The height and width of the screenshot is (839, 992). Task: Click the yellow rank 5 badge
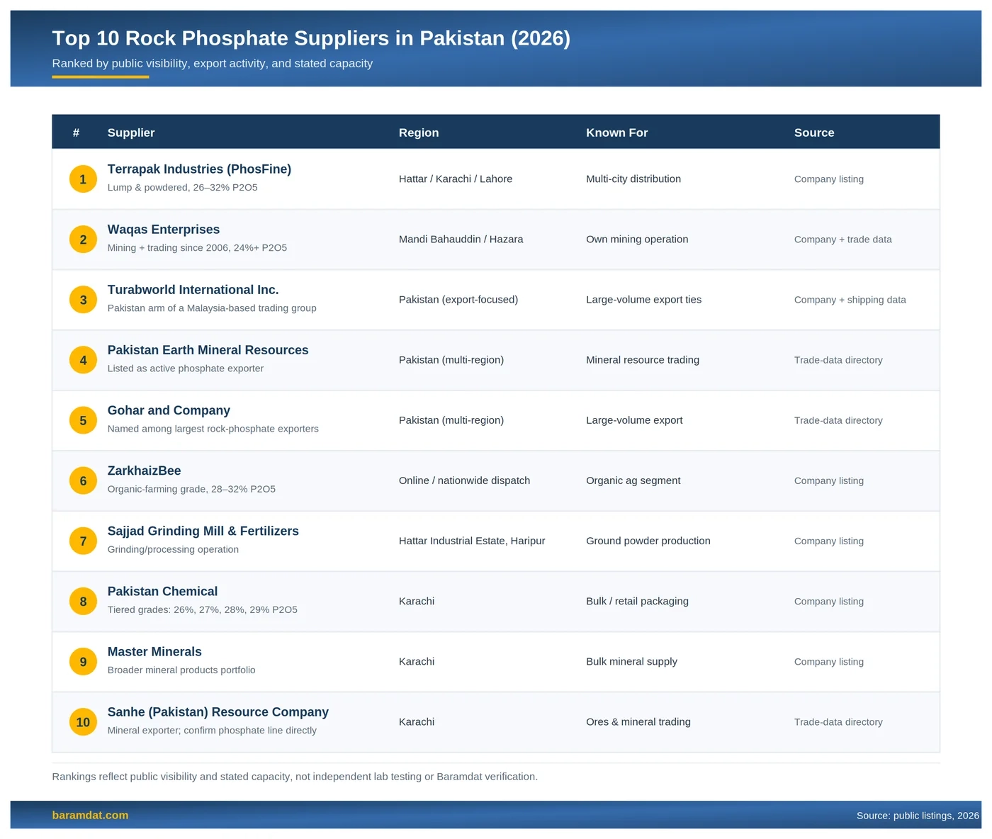83,420
